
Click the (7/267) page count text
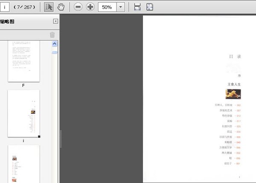24,7
